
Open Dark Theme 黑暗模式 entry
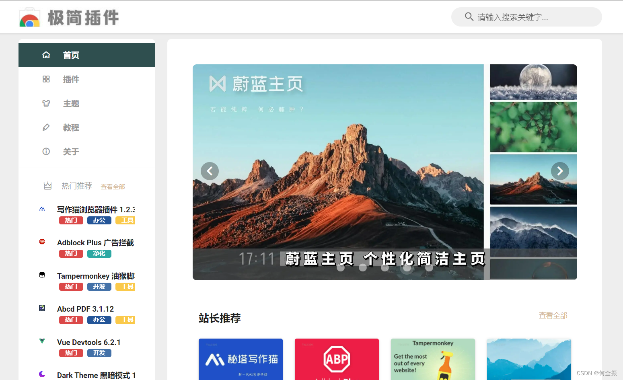[96, 375]
